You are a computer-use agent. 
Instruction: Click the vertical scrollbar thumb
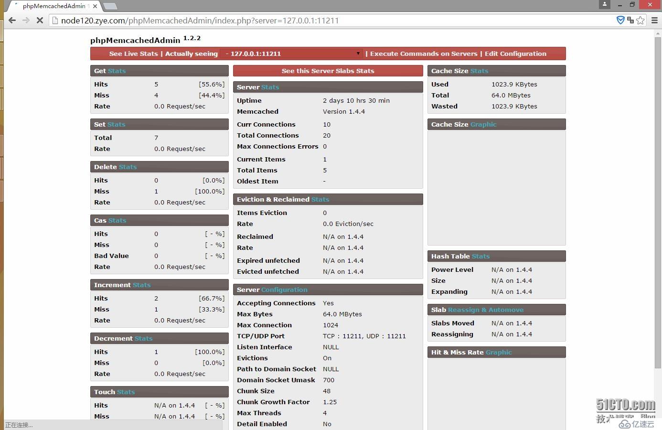point(658,203)
